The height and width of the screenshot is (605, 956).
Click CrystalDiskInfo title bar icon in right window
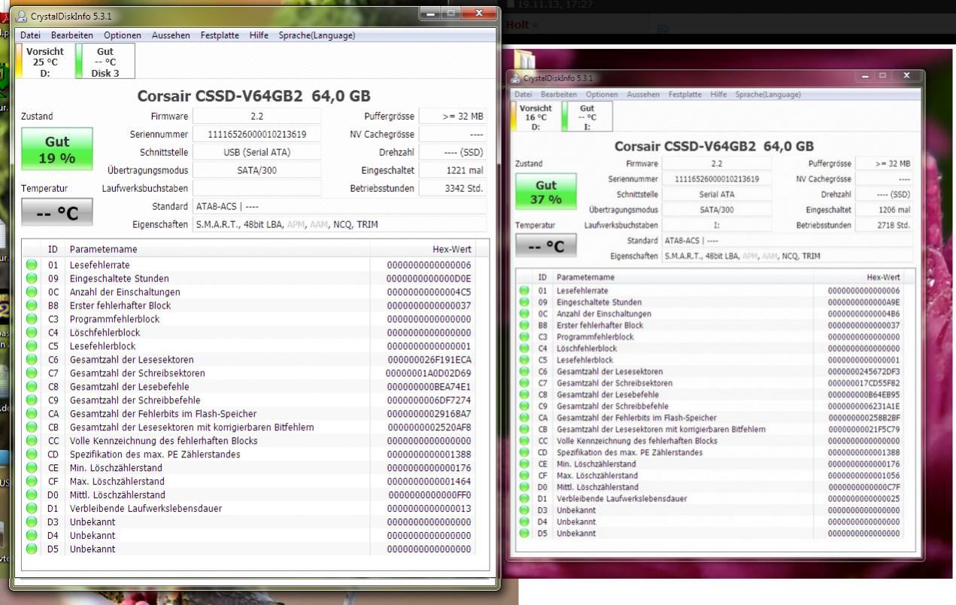click(x=516, y=78)
